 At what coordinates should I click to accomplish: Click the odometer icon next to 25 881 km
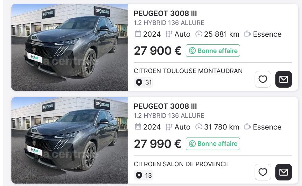199,34
